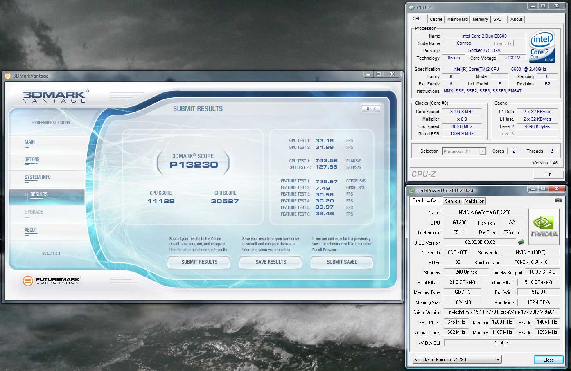This screenshot has width=571, height=371.
Task: Click the Core Speed value 3199.8 MHz
Action: (x=462, y=112)
